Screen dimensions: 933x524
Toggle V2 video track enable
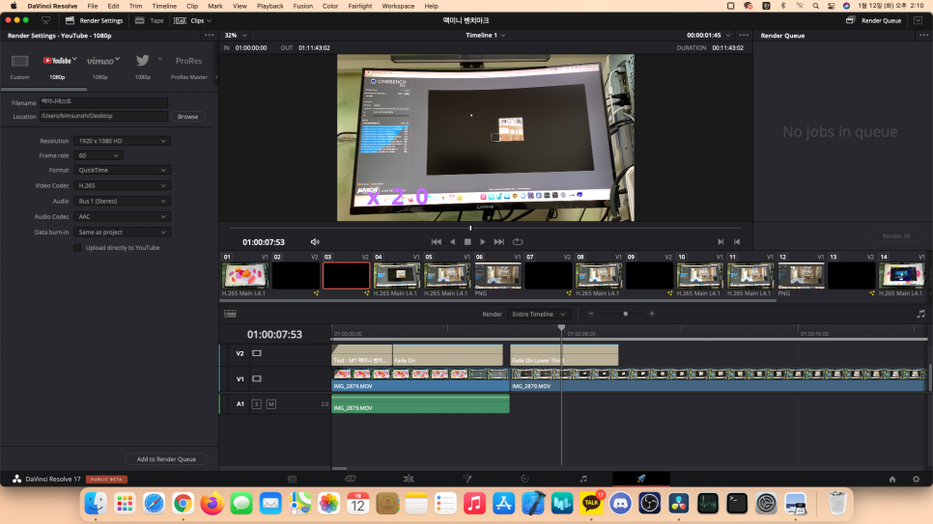pyautogui.click(x=257, y=353)
